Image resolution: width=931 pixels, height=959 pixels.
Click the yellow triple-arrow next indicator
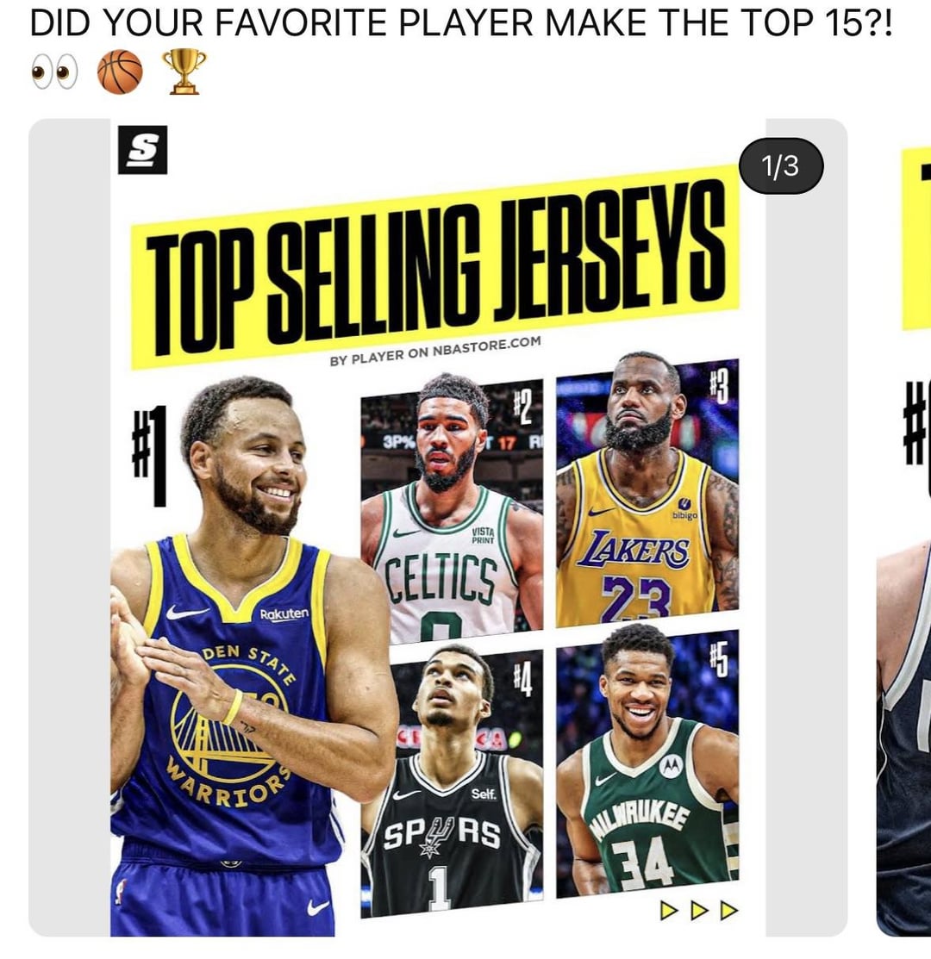(x=698, y=910)
